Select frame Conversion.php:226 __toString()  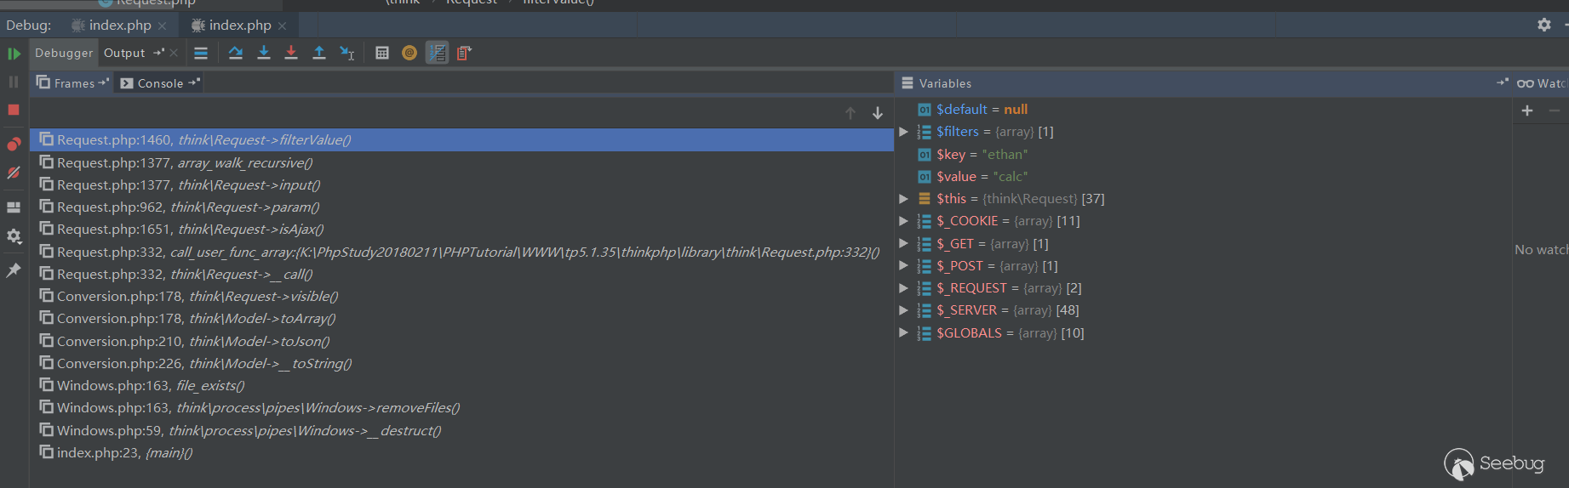(461, 363)
